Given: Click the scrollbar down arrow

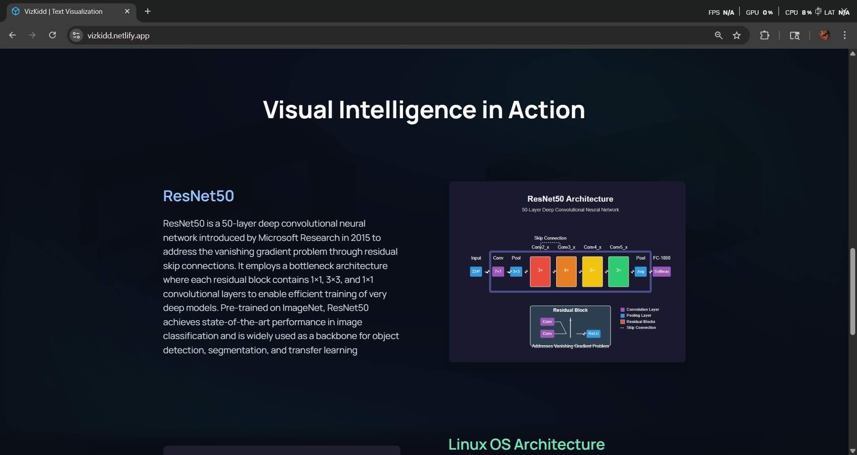Looking at the screenshot, I should [x=853, y=451].
